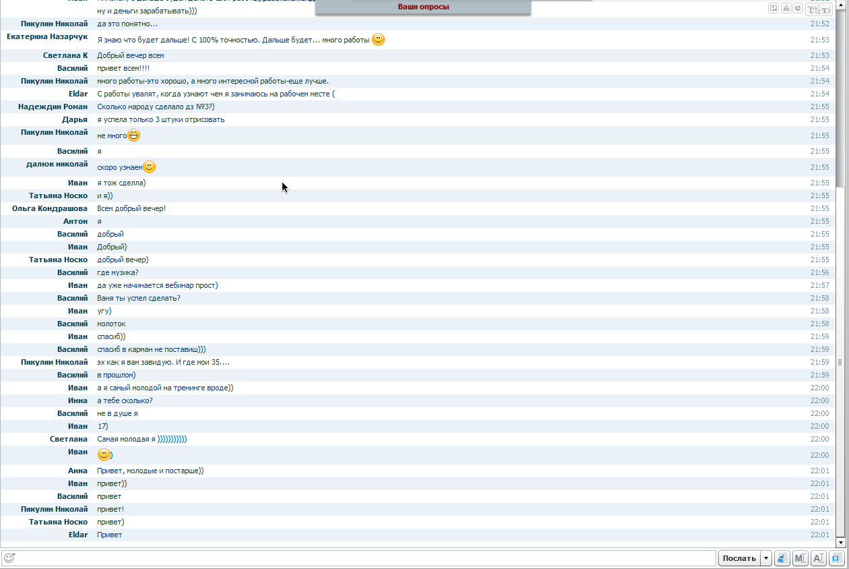Click message 'Самая молодая я'
Screen dimensions: 849x569
pyautogui.click(x=126, y=439)
